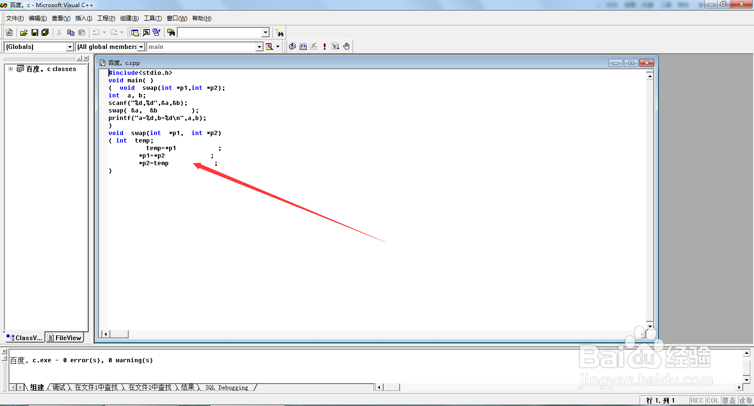Expand the 百度。c classes tree node

point(10,69)
